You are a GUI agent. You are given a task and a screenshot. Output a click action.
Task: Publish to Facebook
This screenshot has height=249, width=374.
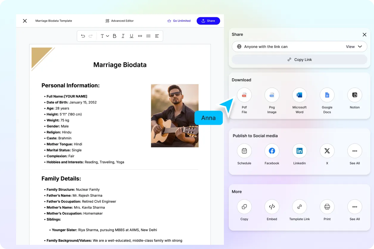(272, 151)
